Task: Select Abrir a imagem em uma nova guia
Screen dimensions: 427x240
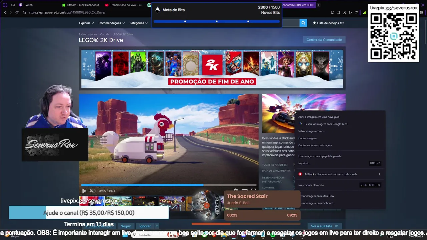Action: [319, 117]
